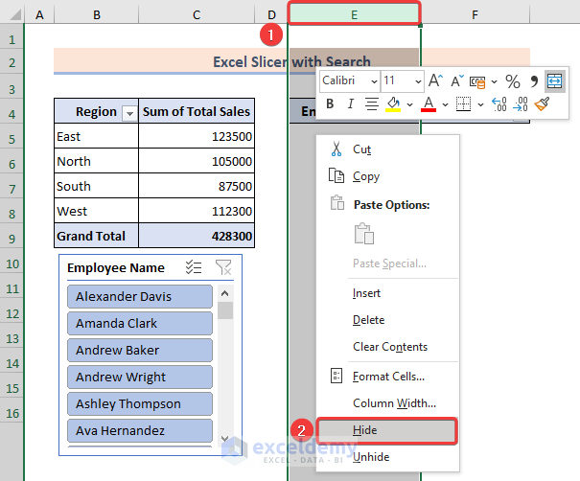Choose Column Width from context menu
The height and width of the screenshot is (481, 580).
pos(387,403)
